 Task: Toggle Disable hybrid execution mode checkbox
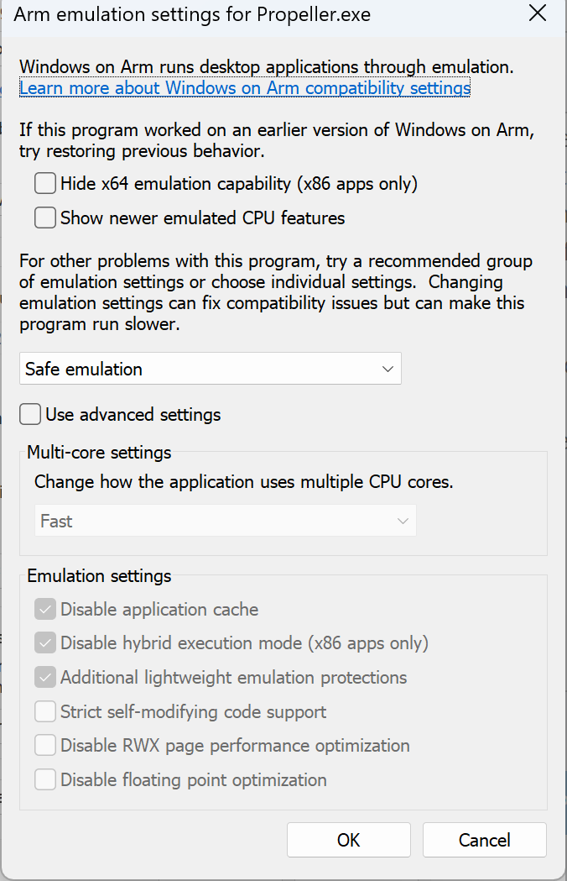tap(45, 642)
